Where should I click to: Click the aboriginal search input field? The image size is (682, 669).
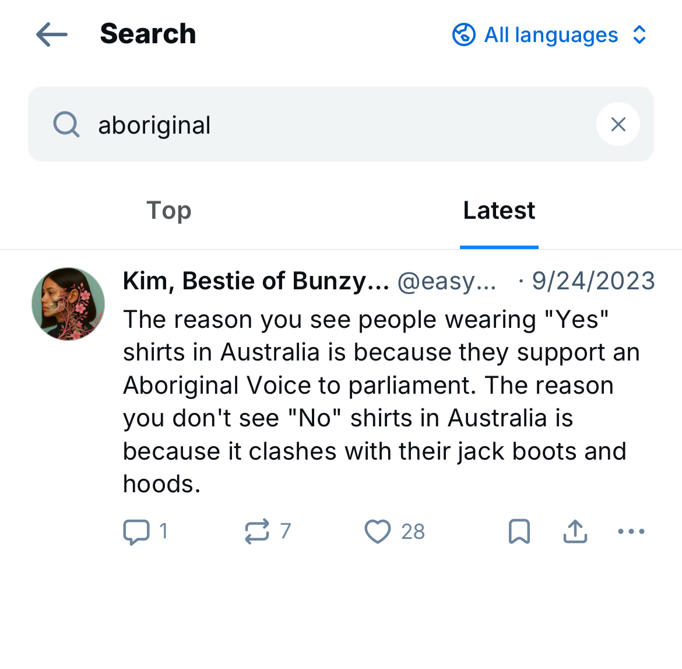(338, 124)
